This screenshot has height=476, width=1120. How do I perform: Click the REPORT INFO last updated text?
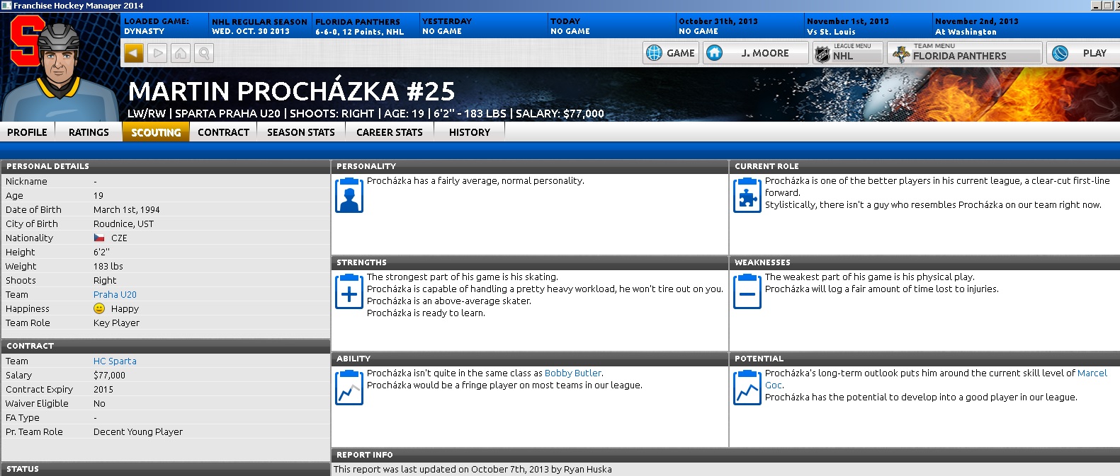pyautogui.click(x=473, y=470)
